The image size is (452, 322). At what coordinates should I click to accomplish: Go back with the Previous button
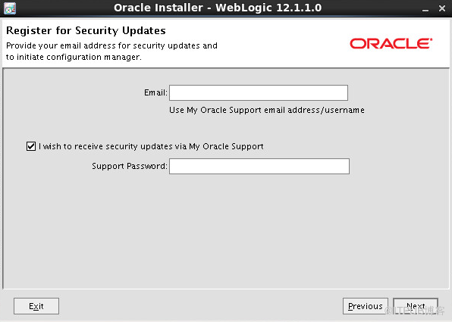point(366,306)
